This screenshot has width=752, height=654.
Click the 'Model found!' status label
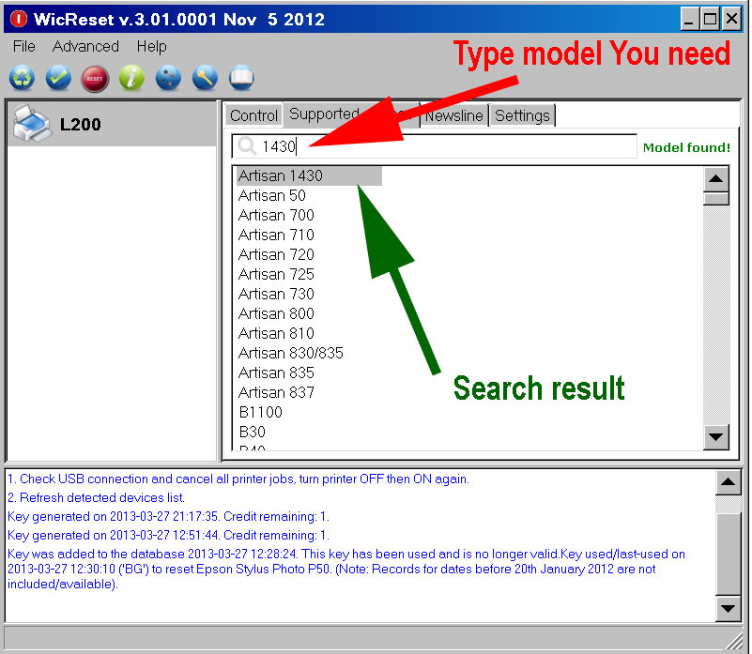[686, 147]
